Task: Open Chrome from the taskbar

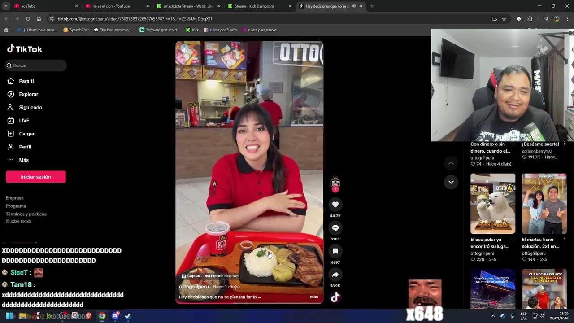Action: point(102,316)
